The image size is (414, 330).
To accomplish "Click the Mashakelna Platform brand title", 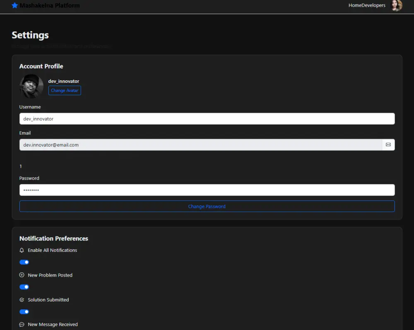I will pos(50,5).
